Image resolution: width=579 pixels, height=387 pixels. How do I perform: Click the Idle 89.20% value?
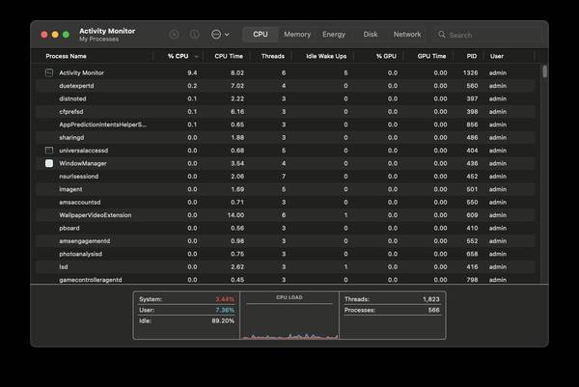[223, 321]
